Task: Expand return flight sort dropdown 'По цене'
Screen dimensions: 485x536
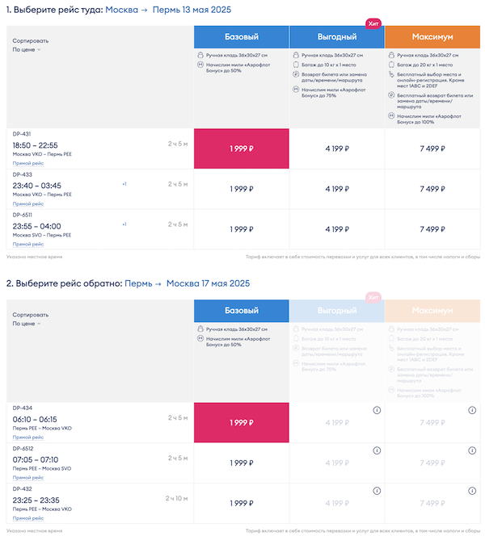Action: 27,324
